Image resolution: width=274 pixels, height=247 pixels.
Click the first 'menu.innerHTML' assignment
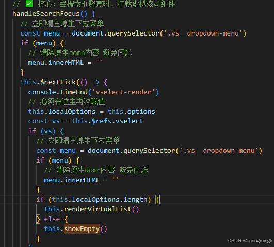tap(66, 63)
